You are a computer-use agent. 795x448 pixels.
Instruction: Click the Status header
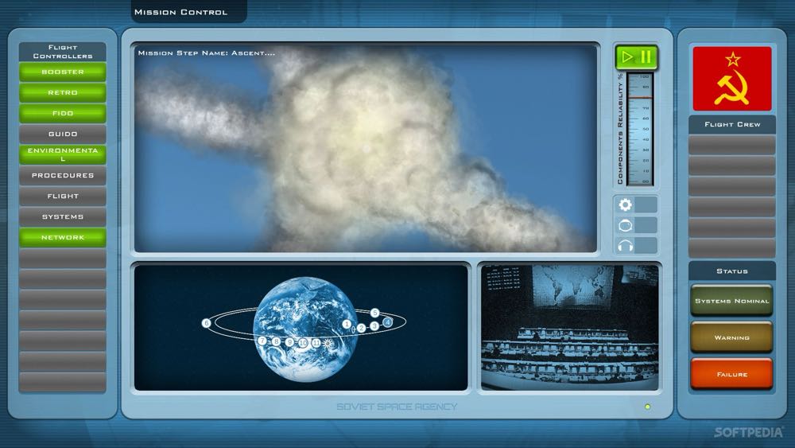[x=732, y=271]
